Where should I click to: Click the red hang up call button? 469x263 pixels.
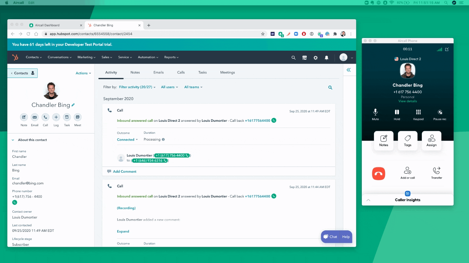(x=378, y=174)
